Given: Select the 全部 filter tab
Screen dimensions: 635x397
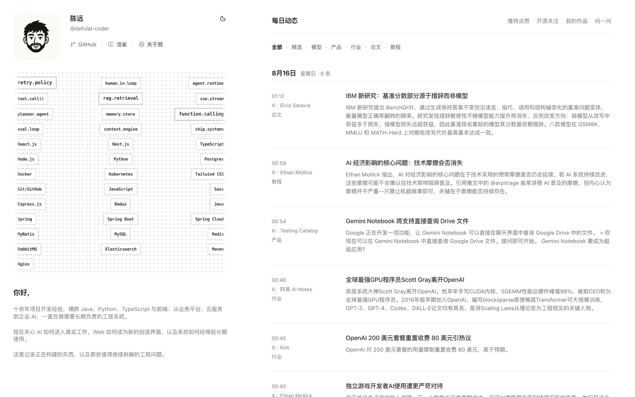Looking at the screenshot, I should (x=277, y=47).
